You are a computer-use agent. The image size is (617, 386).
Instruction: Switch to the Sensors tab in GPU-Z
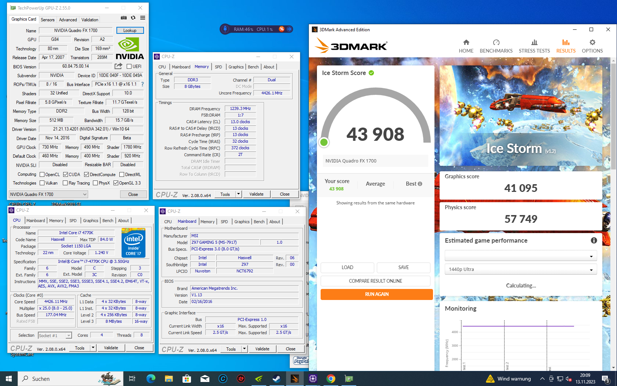(48, 20)
